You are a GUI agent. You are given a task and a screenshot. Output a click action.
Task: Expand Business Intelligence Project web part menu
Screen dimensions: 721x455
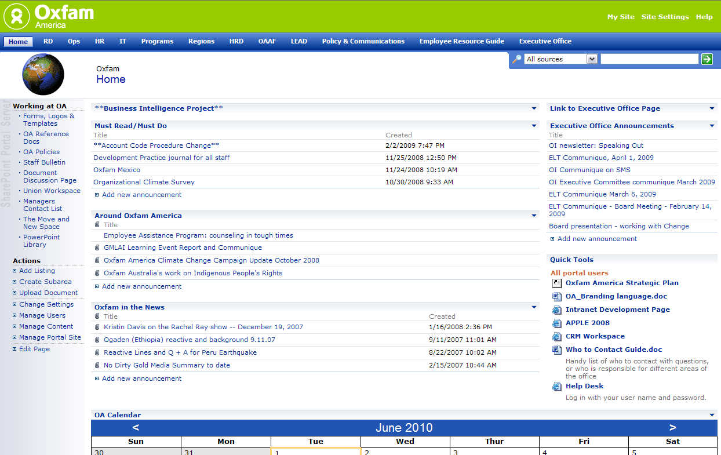pyautogui.click(x=534, y=108)
